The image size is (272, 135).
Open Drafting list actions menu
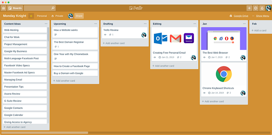pos(145,24)
